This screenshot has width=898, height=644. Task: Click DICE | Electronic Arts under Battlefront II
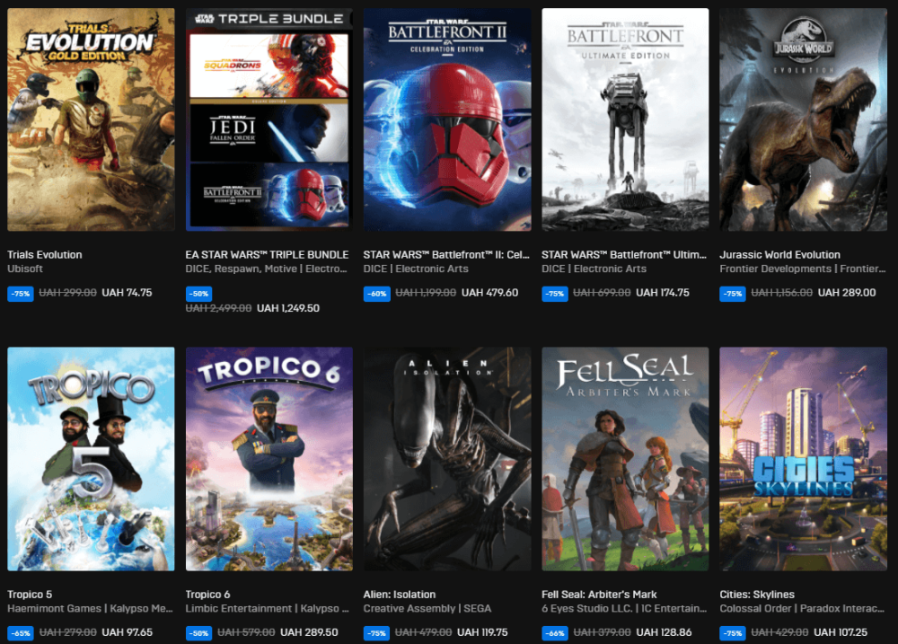pos(416,269)
